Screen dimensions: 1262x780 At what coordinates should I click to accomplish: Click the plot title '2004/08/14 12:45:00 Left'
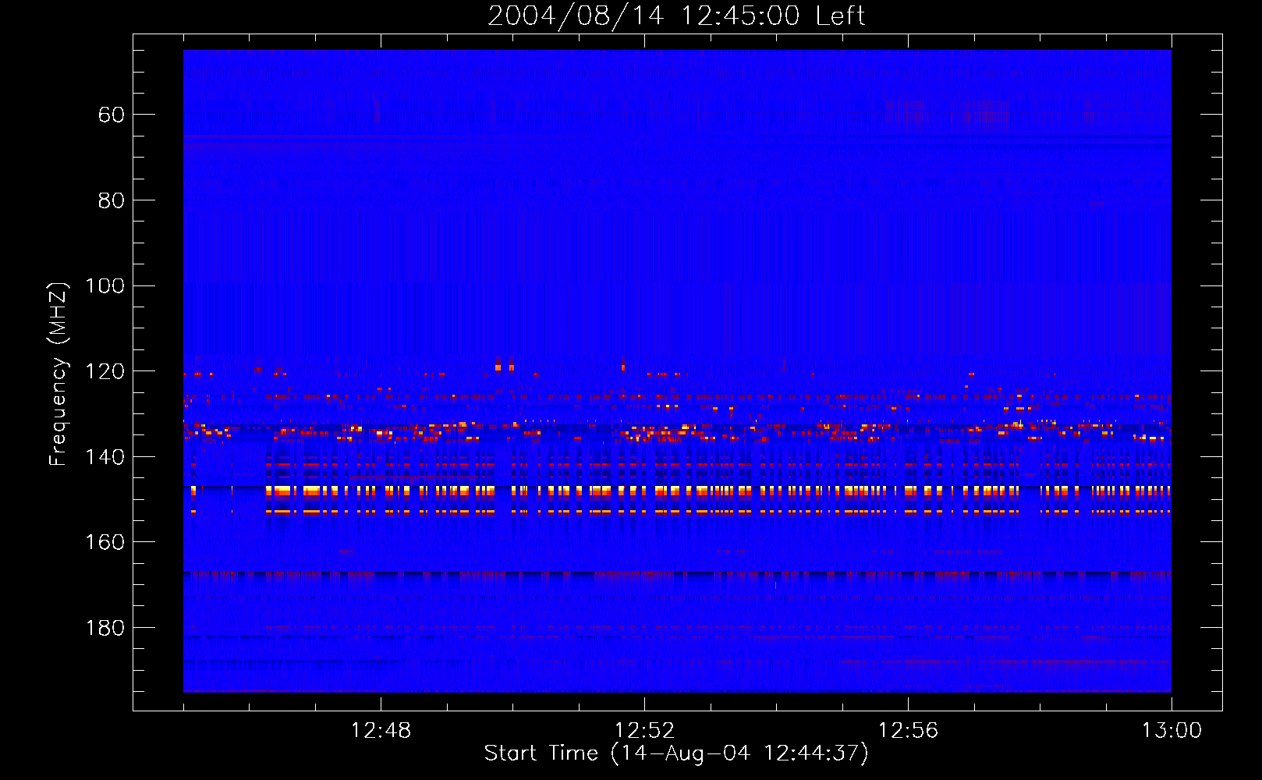pyautogui.click(x=676, y=16)
